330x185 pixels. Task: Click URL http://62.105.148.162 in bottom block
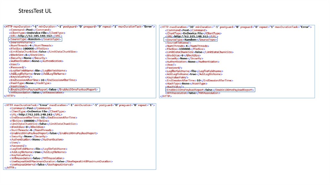point(36,114)
